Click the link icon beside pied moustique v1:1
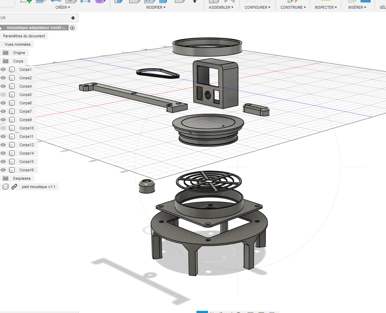 coord(14,187)
